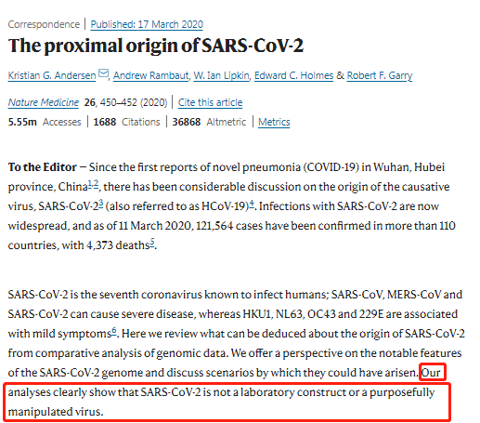Open the Metrics link
Viewport: 480px width, 423px height.
pos(274,122)
